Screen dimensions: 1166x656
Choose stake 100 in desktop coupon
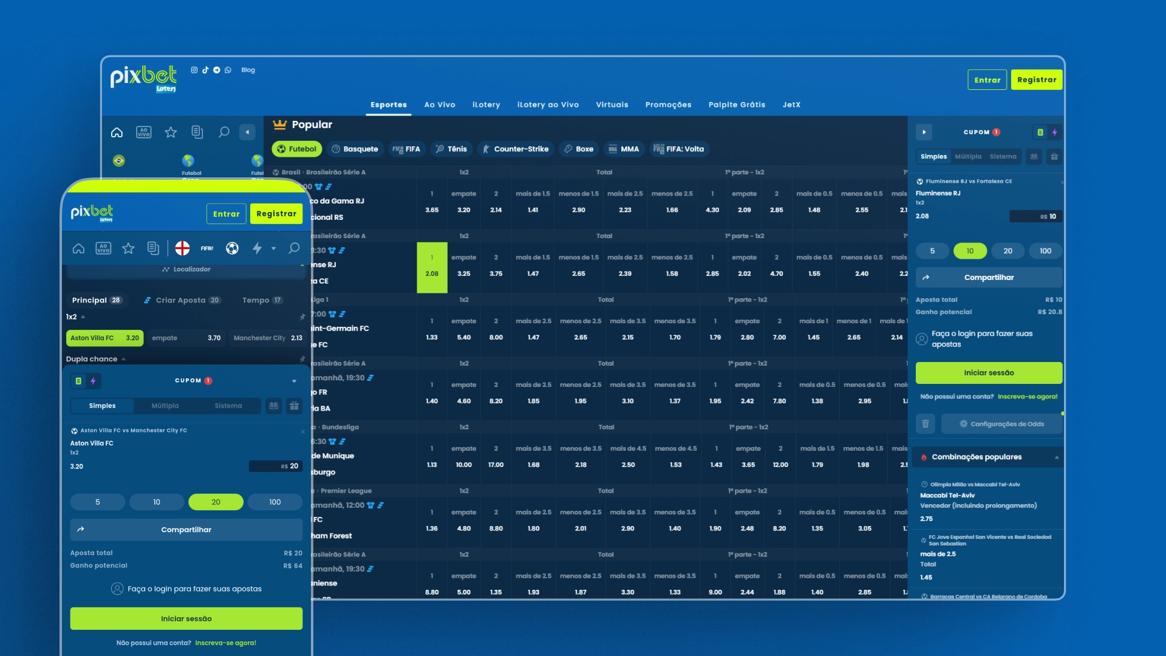pos(1045,251)
